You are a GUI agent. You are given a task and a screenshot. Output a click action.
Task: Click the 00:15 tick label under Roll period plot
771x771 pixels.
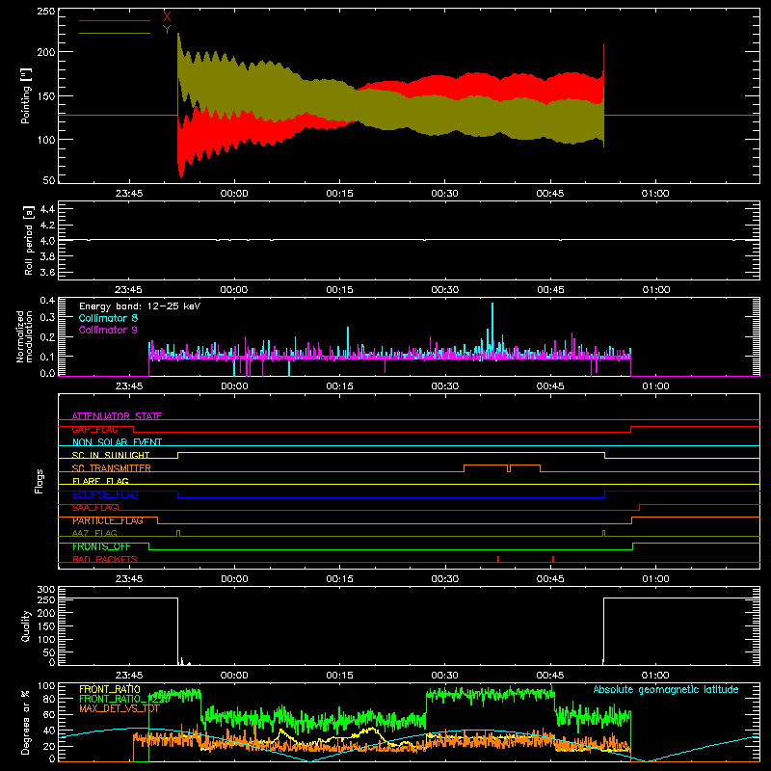[x=339, y=290]
